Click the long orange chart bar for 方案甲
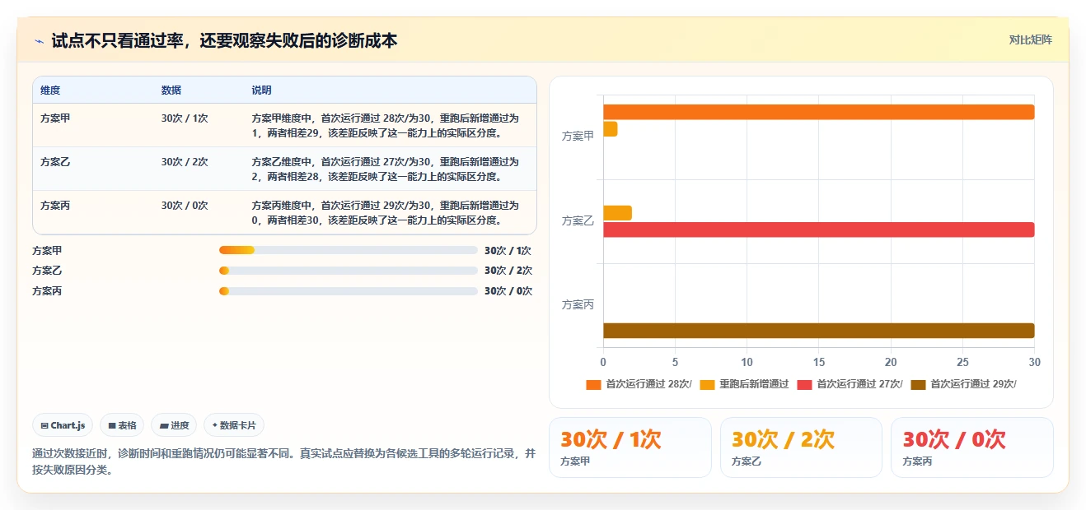 point(818,112)
